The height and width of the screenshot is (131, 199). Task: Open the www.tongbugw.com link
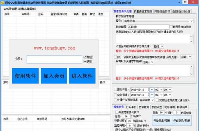point(55,48)
